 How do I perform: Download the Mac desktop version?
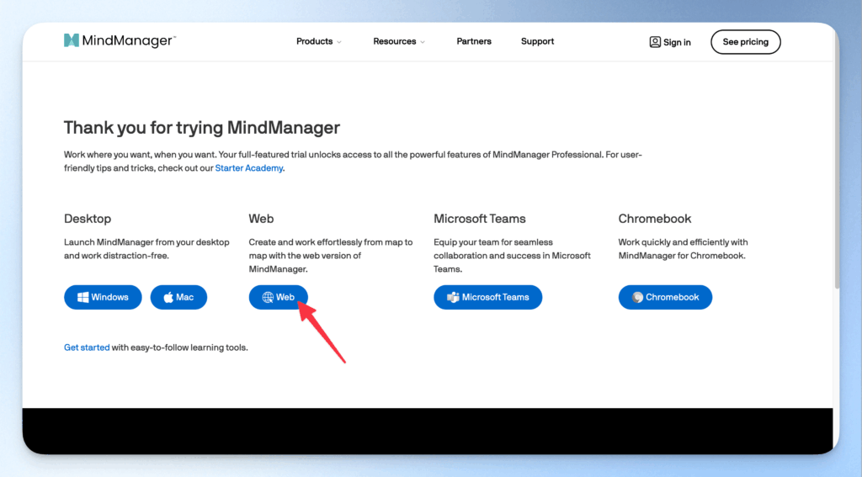coord(178,297)
